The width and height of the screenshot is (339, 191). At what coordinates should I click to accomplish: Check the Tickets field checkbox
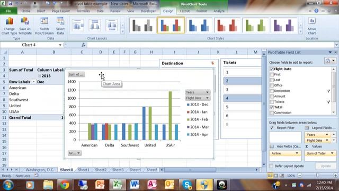click(x=272, y=101)
